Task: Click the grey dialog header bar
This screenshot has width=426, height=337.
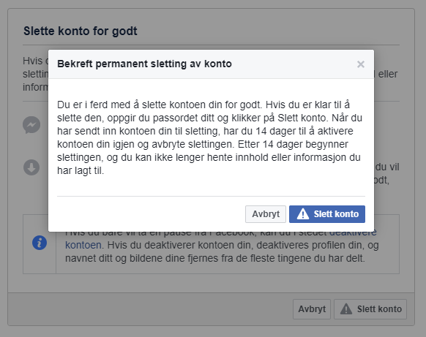Action: 211,64
